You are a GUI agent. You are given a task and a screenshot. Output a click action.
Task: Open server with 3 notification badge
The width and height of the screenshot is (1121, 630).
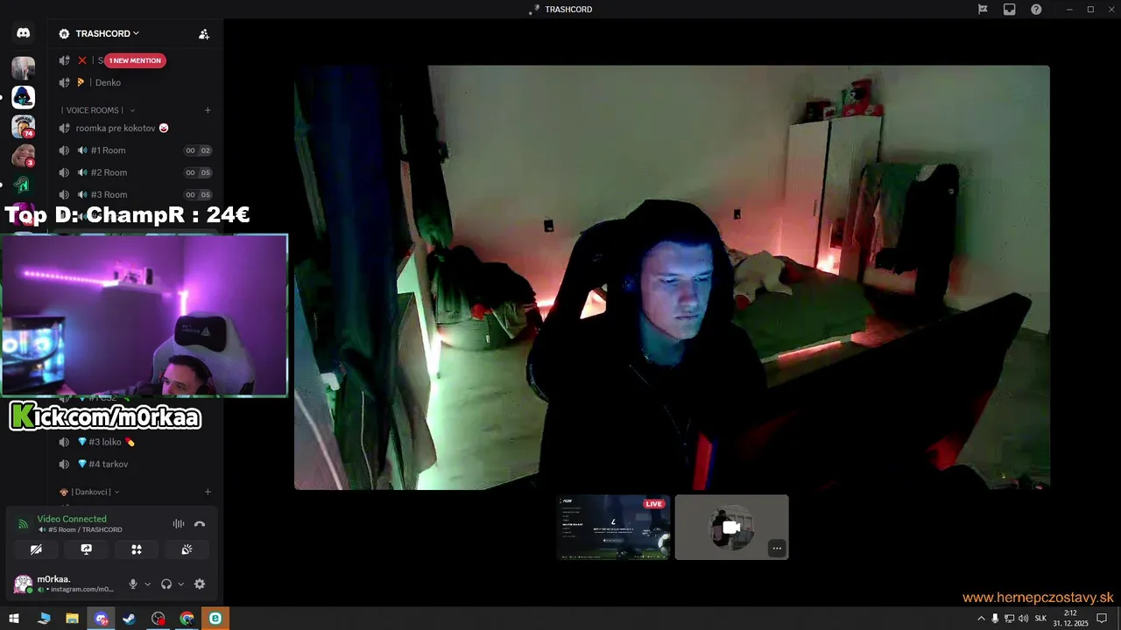(23, 156)
